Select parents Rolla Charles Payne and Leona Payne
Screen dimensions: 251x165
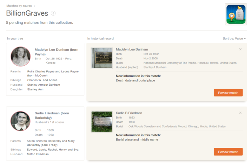pyautogui.click(x=53, y=73)
